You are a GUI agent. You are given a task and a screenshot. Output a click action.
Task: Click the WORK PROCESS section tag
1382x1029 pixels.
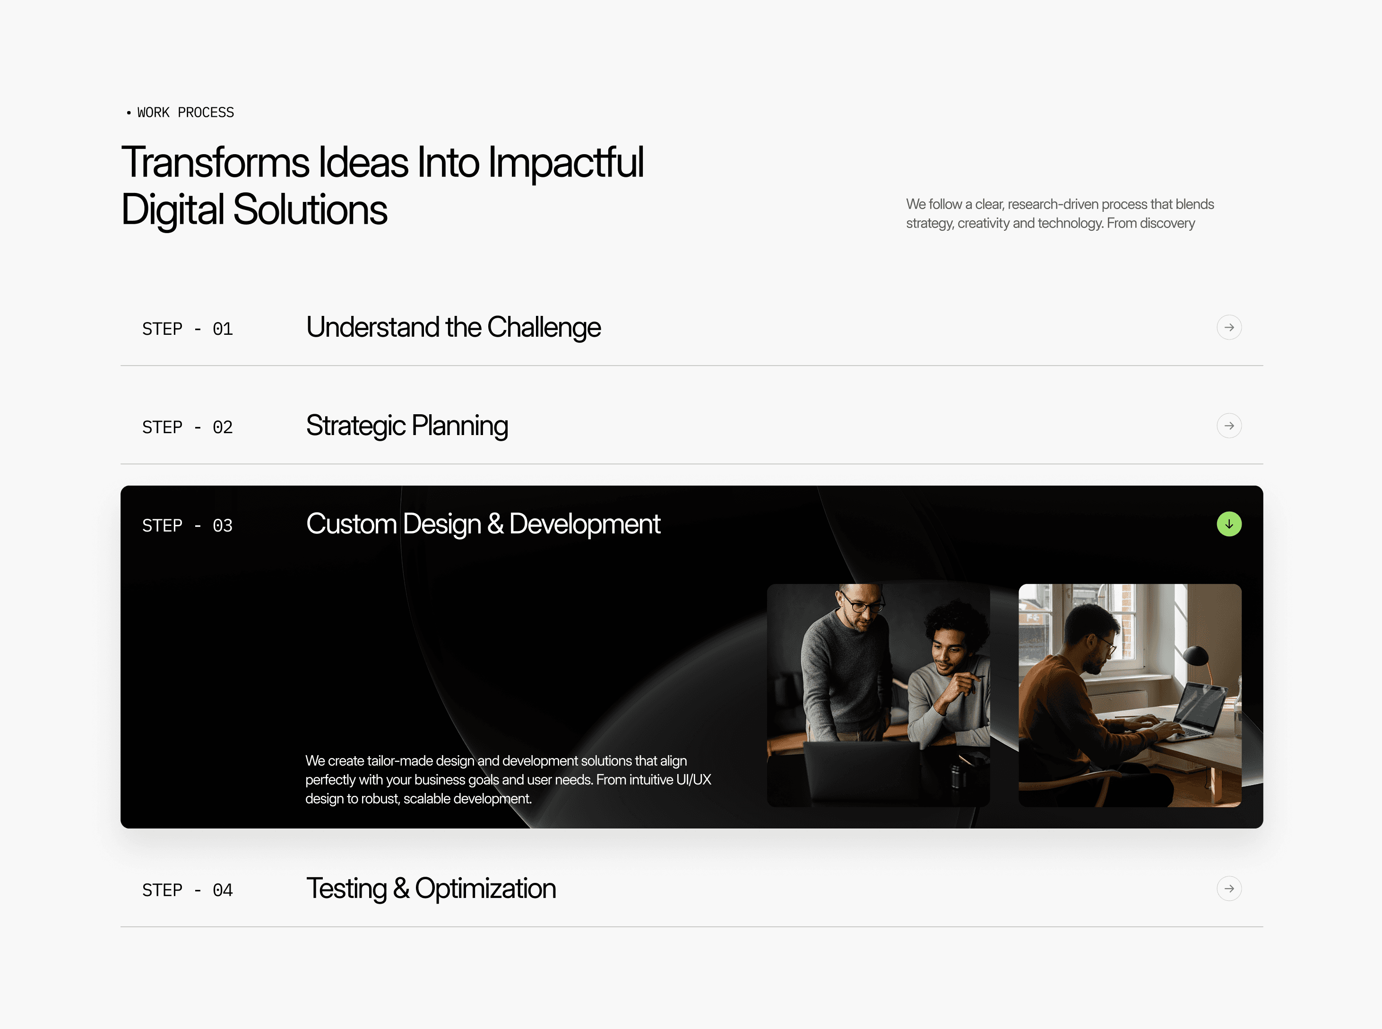[186, 113]
